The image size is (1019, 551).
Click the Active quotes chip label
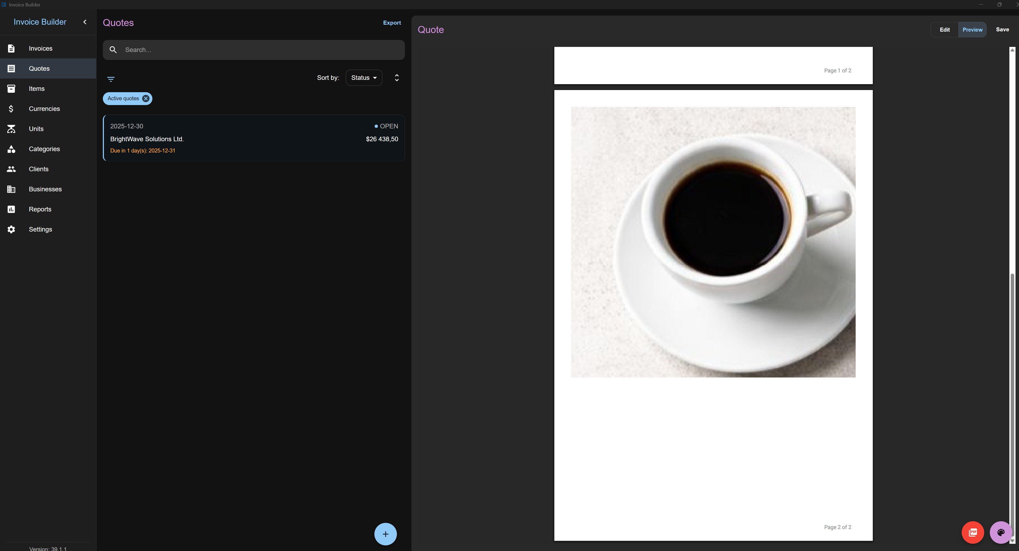click(123, 99)
